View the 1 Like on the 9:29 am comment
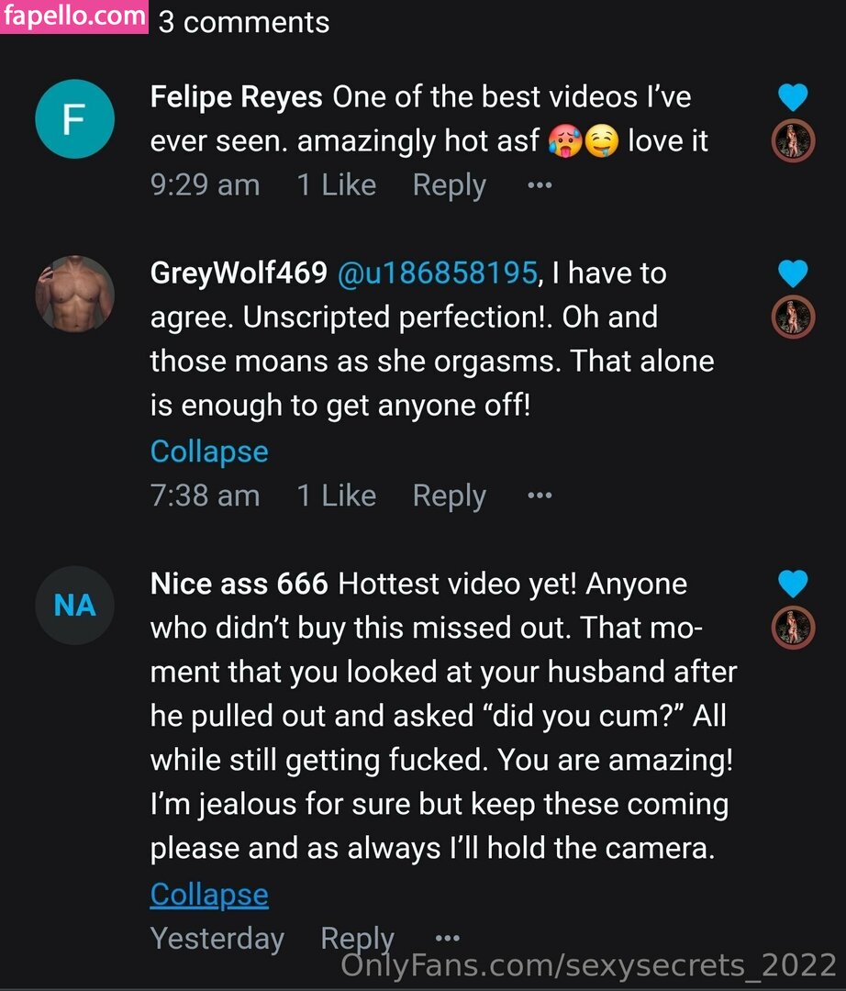Screen dimensions: 846x991 coord(336,185)
